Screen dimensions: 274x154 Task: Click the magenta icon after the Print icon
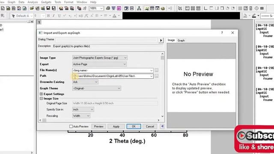(119, 8)
